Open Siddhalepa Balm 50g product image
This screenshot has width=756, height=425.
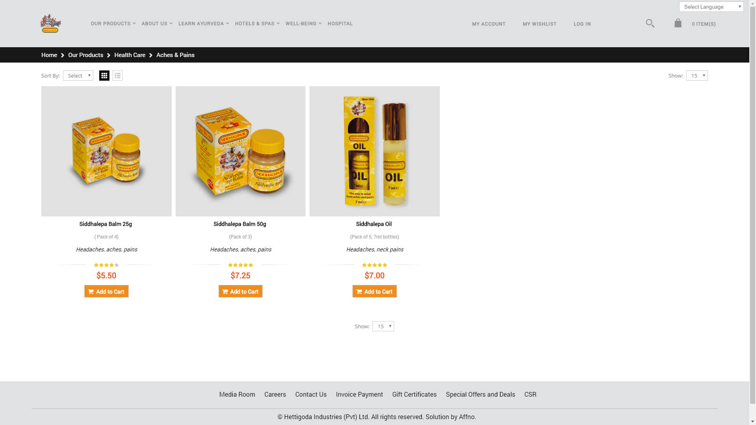[241, 151]
